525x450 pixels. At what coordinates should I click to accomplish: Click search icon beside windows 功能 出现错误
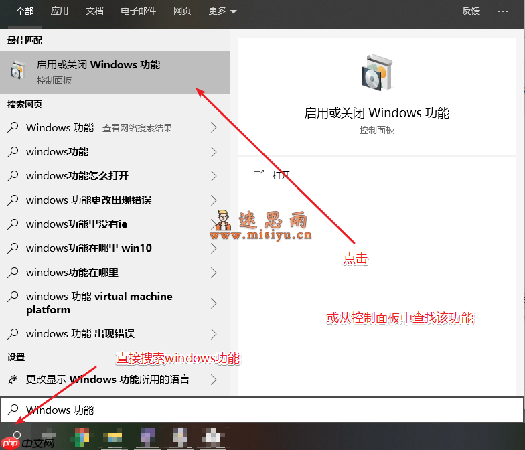pyautogui.click(x=13, y=333)
